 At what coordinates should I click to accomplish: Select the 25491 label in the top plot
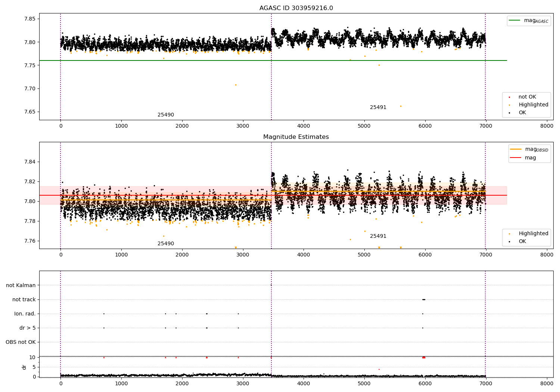378,108
